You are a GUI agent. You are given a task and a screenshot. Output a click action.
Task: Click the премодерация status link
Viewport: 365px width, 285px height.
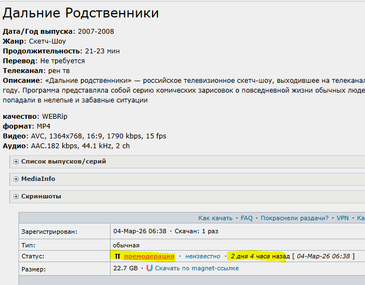(149, 256)
